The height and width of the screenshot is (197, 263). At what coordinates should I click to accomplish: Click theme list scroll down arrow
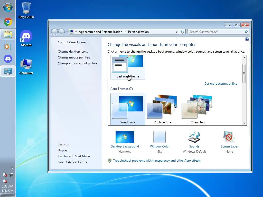tap(245, 123)
